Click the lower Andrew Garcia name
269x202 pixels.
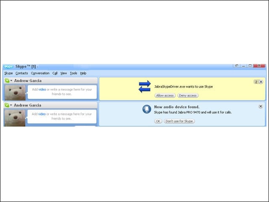pyautogui.click(x=27, y=105)
